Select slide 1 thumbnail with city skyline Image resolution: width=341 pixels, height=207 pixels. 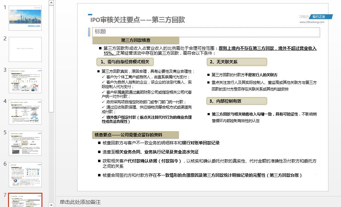[x=25, y=18]
